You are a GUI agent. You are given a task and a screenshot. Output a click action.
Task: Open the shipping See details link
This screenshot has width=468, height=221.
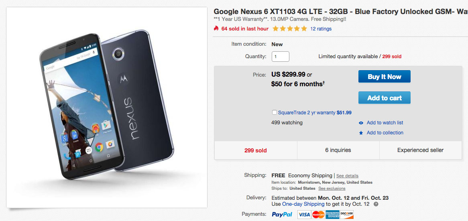[347, 176]
